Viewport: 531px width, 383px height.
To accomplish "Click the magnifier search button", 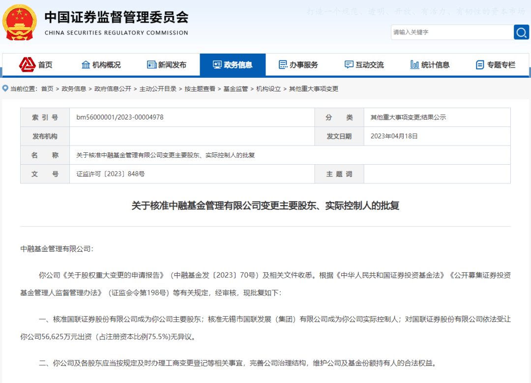I will pos(521,32).
